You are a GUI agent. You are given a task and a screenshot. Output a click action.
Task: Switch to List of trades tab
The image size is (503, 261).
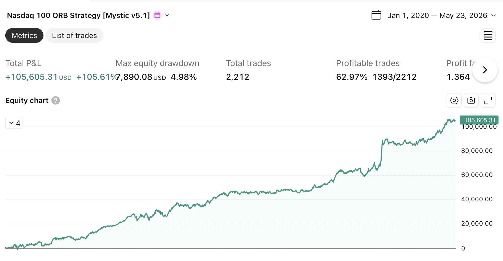click(x=74, y=35)
